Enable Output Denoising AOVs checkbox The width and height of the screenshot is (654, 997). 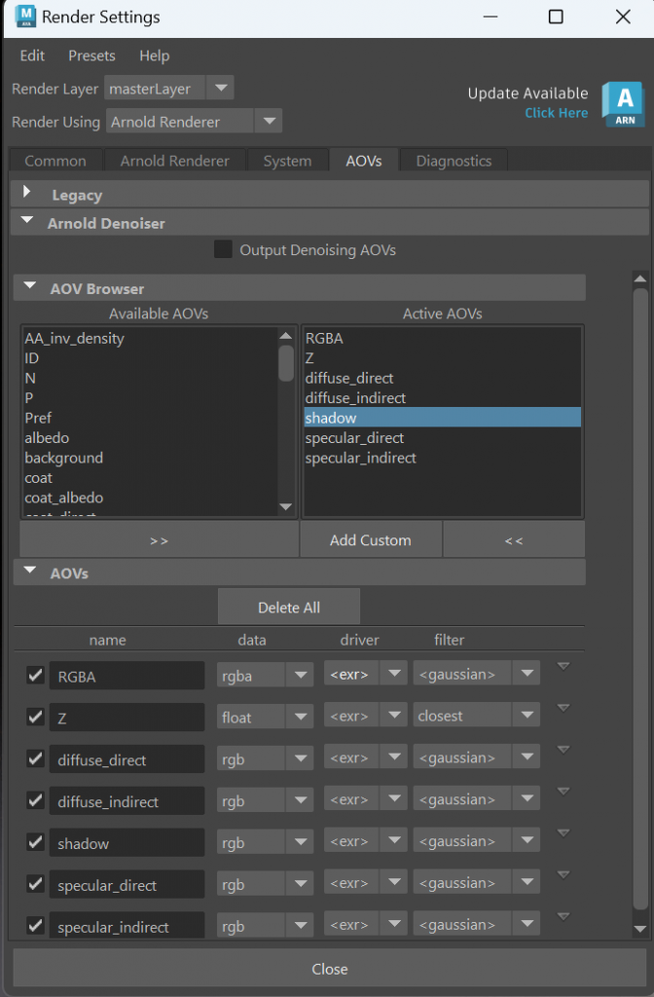click(x=223, y=249)
